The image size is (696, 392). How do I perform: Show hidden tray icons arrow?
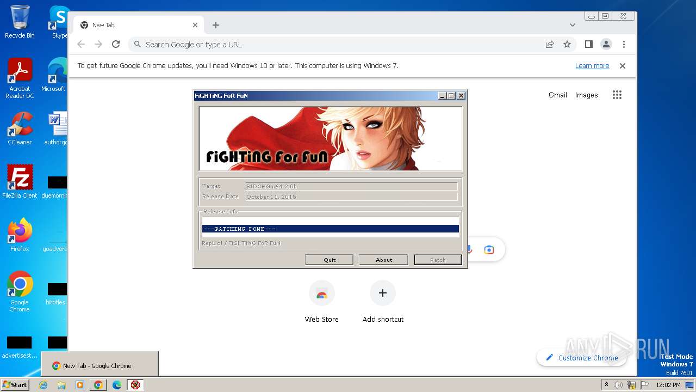tap(606, 384)
